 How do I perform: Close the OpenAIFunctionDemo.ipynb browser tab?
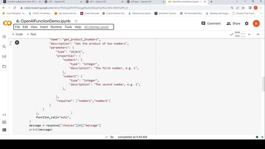click(x=205, y=2)
